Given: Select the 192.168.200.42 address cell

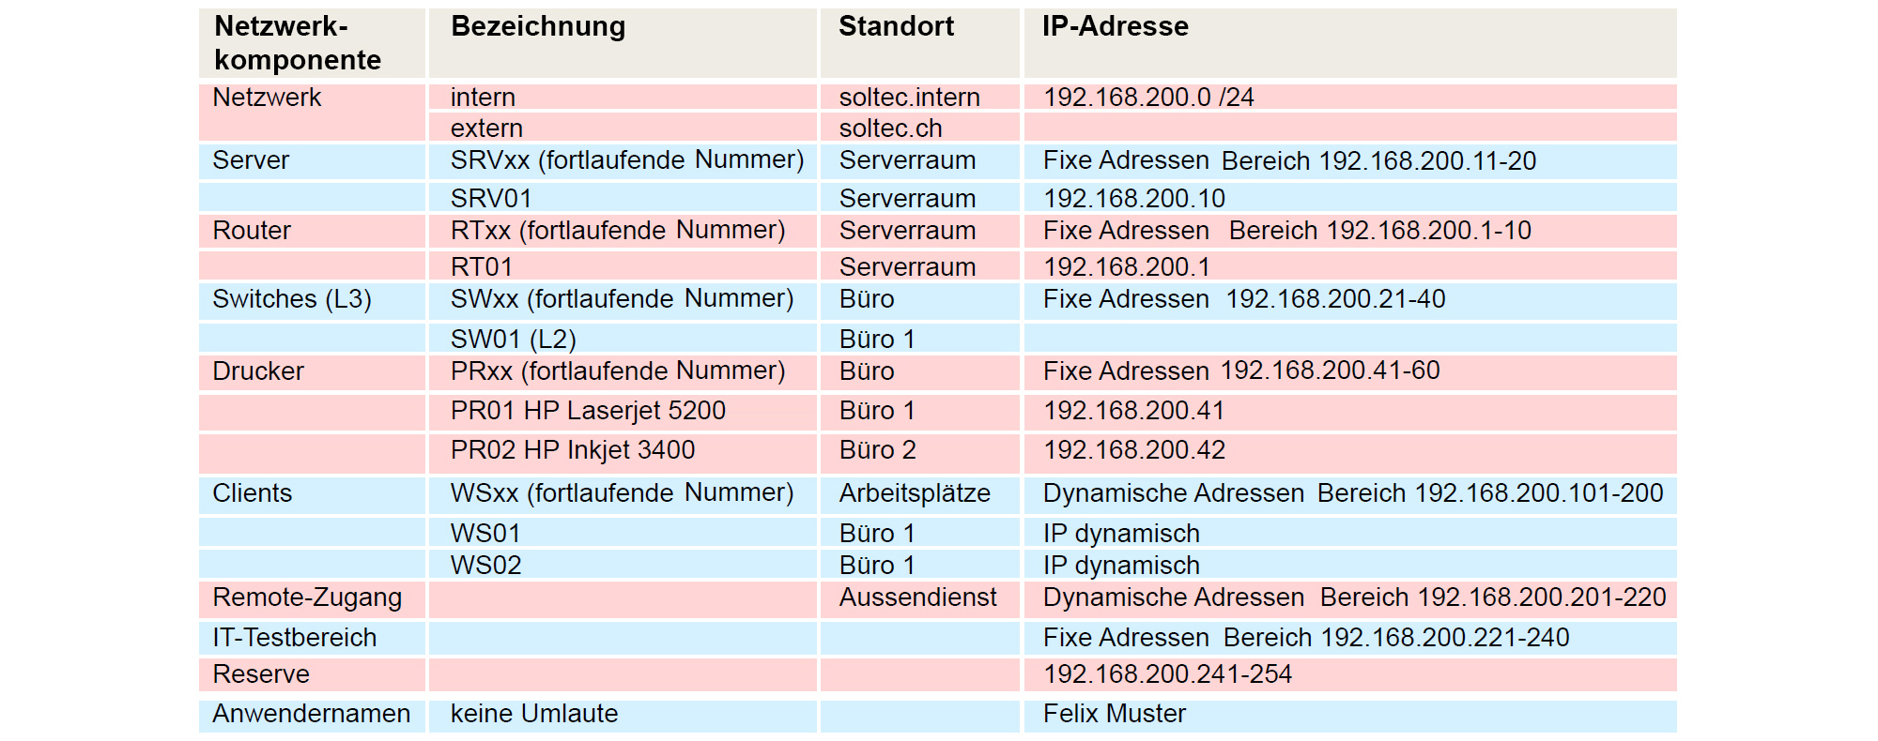Looking at the screenshot, I should pyautogui.click(x=1134, y=450).
